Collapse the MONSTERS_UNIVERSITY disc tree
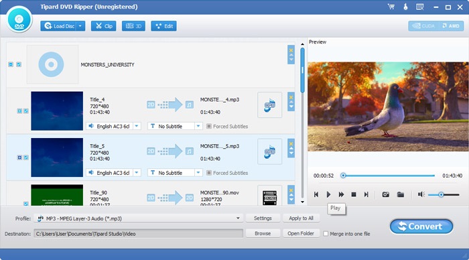469x260 pixels. pyautogui.click(x=11, y=64)
